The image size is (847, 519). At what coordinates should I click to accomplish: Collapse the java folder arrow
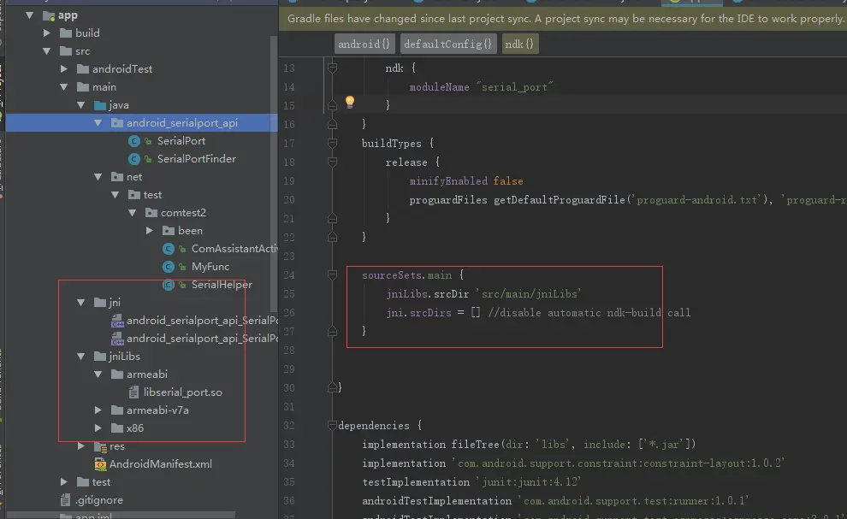coord(81,105)
